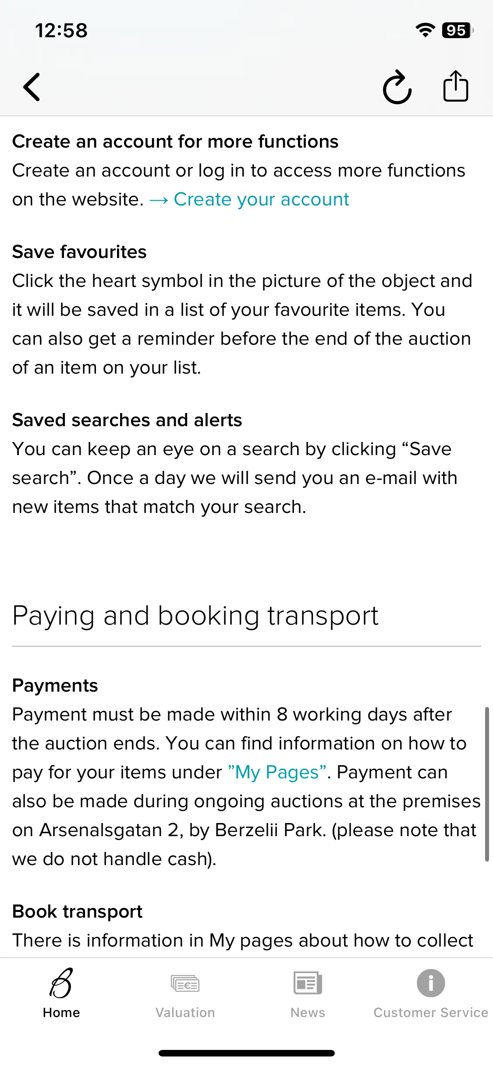
Task: Switch to the News tab
Action: pyautogui.click(x=308, y=1012)
